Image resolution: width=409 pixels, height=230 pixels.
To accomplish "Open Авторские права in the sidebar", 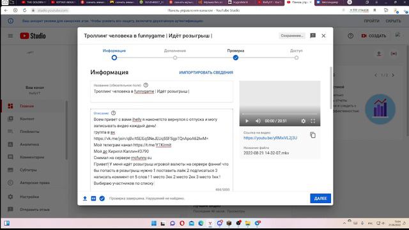I will click(x=33, y=183).
